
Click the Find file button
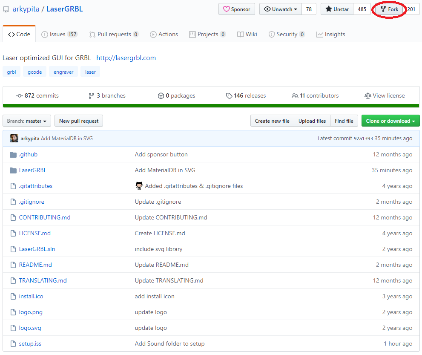pyautogui.click(x=344, y=121)
